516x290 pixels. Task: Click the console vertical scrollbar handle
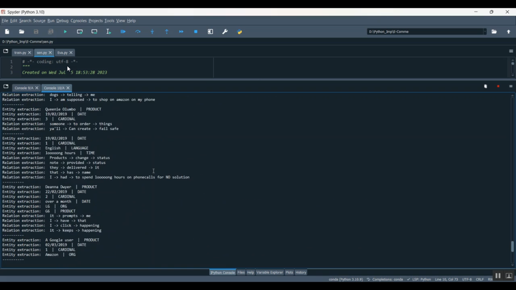[512, 246]
